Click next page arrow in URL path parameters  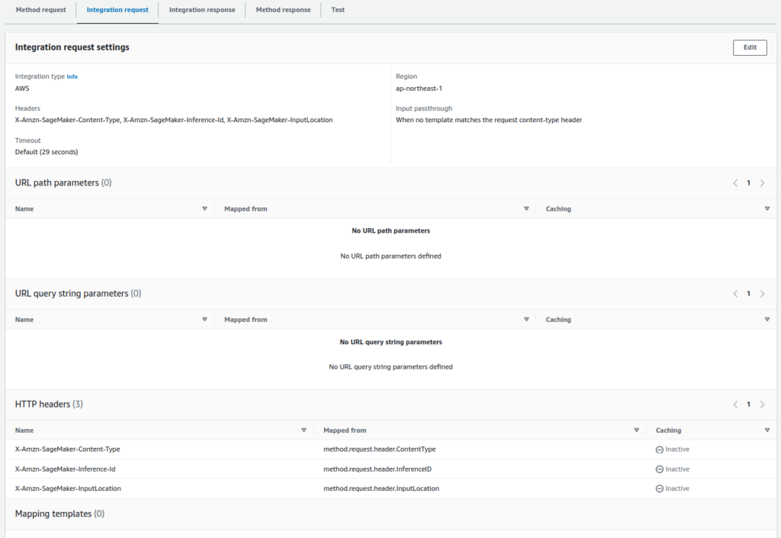762,183
